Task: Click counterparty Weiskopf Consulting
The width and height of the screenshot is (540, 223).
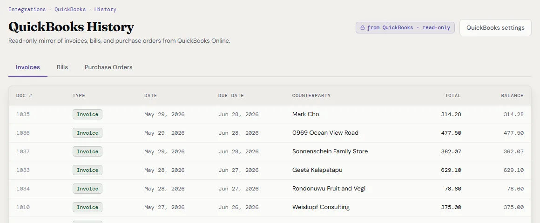Action: click(x=321, y=207)
